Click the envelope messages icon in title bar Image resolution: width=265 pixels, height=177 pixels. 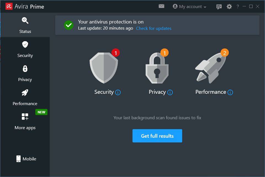161,6
